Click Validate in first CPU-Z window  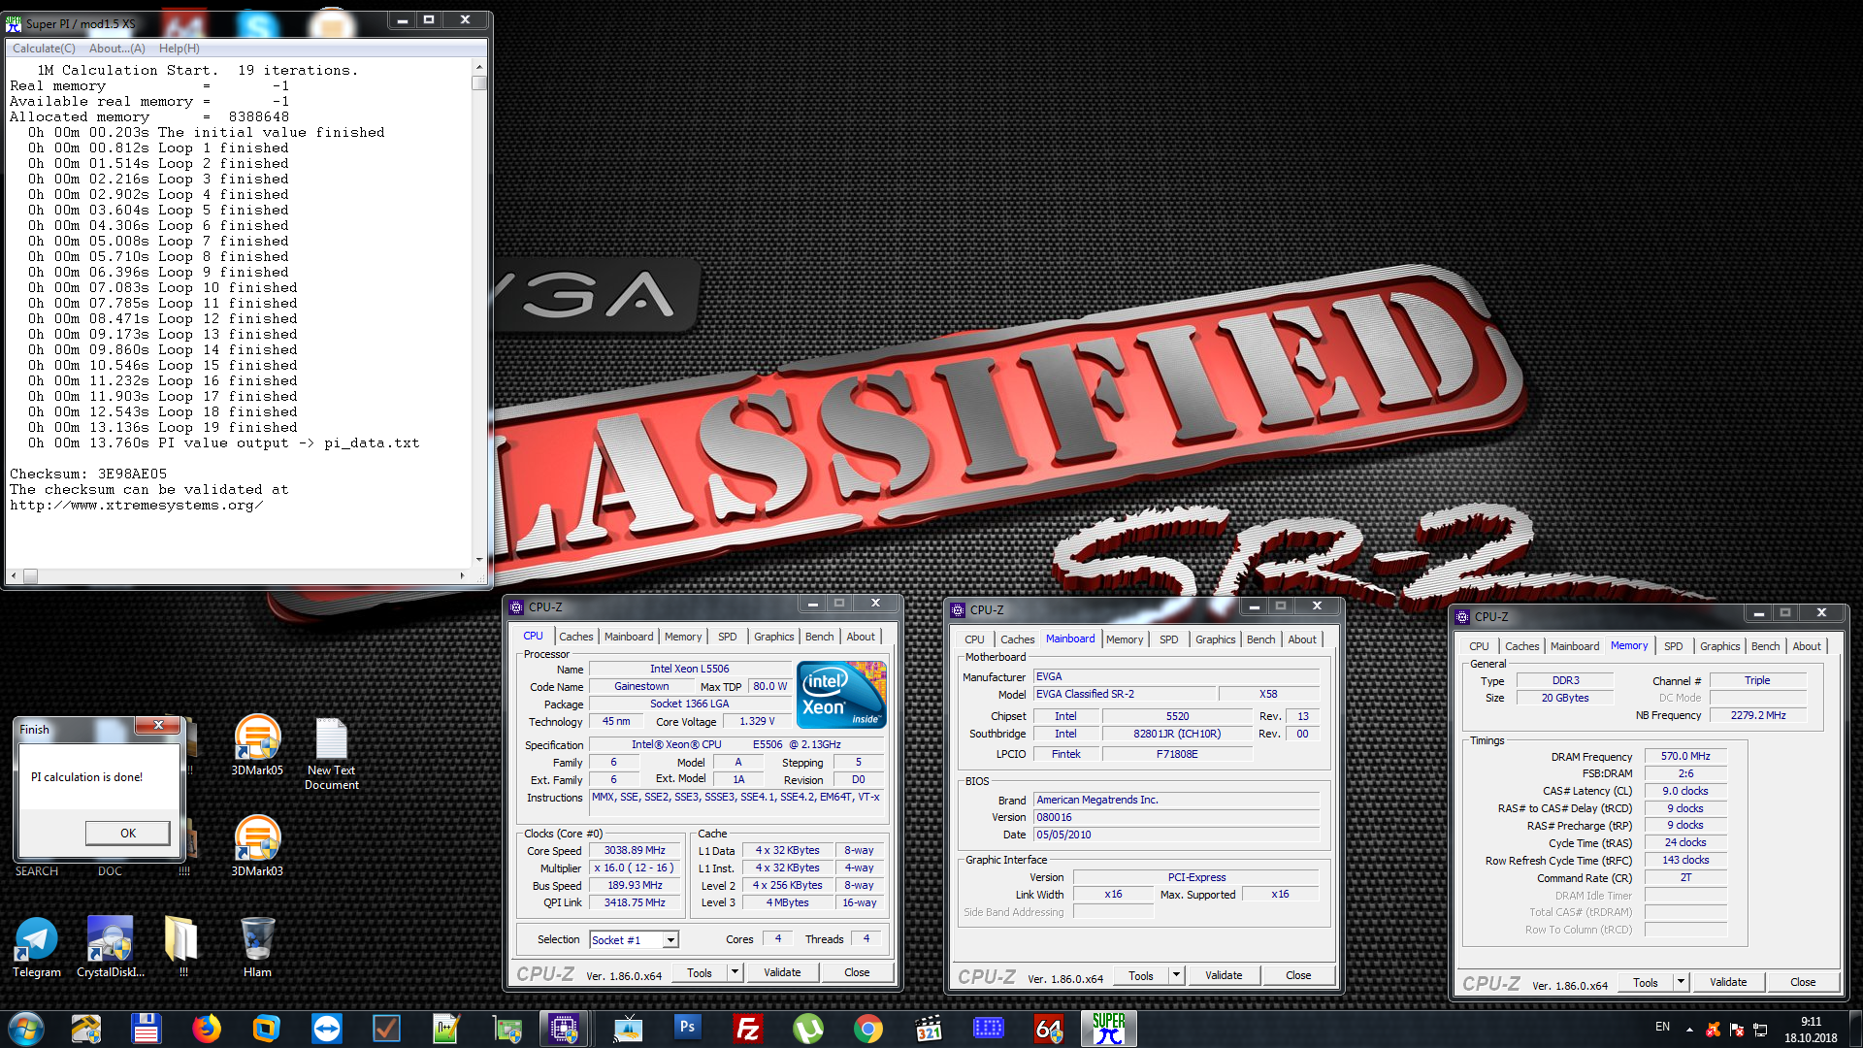(782, 972)
